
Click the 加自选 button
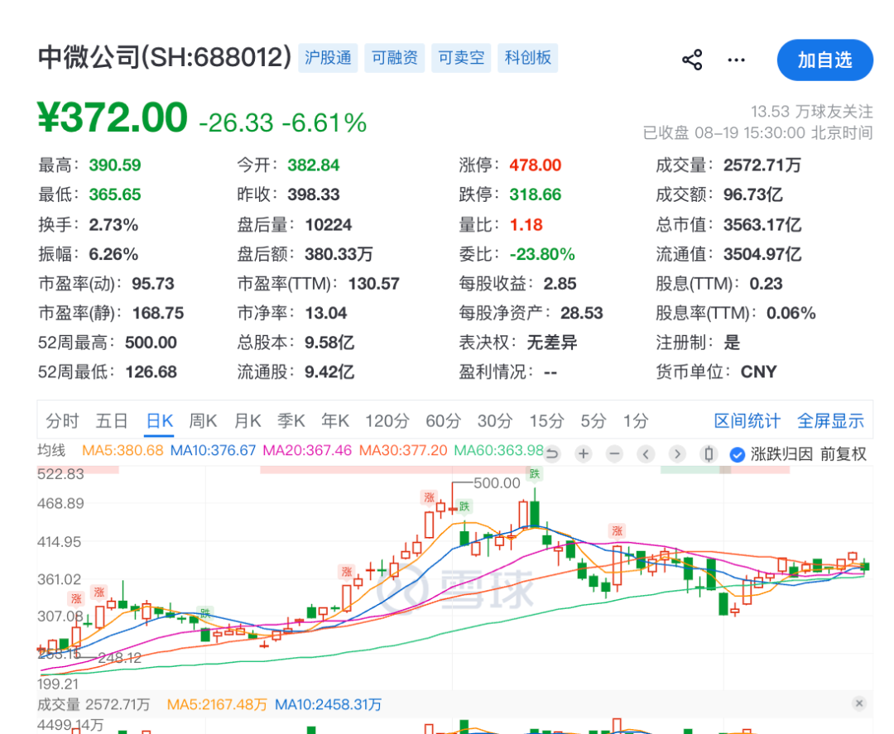click(824, 60)
